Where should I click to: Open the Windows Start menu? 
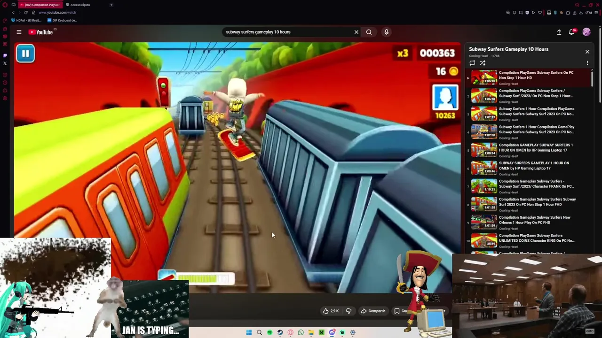[249, 333]
